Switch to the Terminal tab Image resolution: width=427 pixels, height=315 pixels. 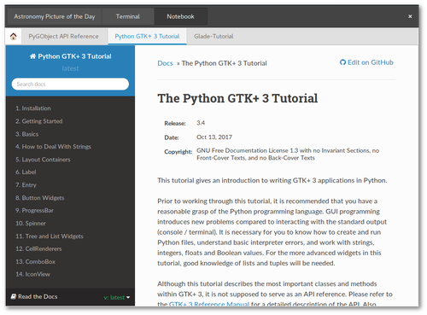point(128,17)
